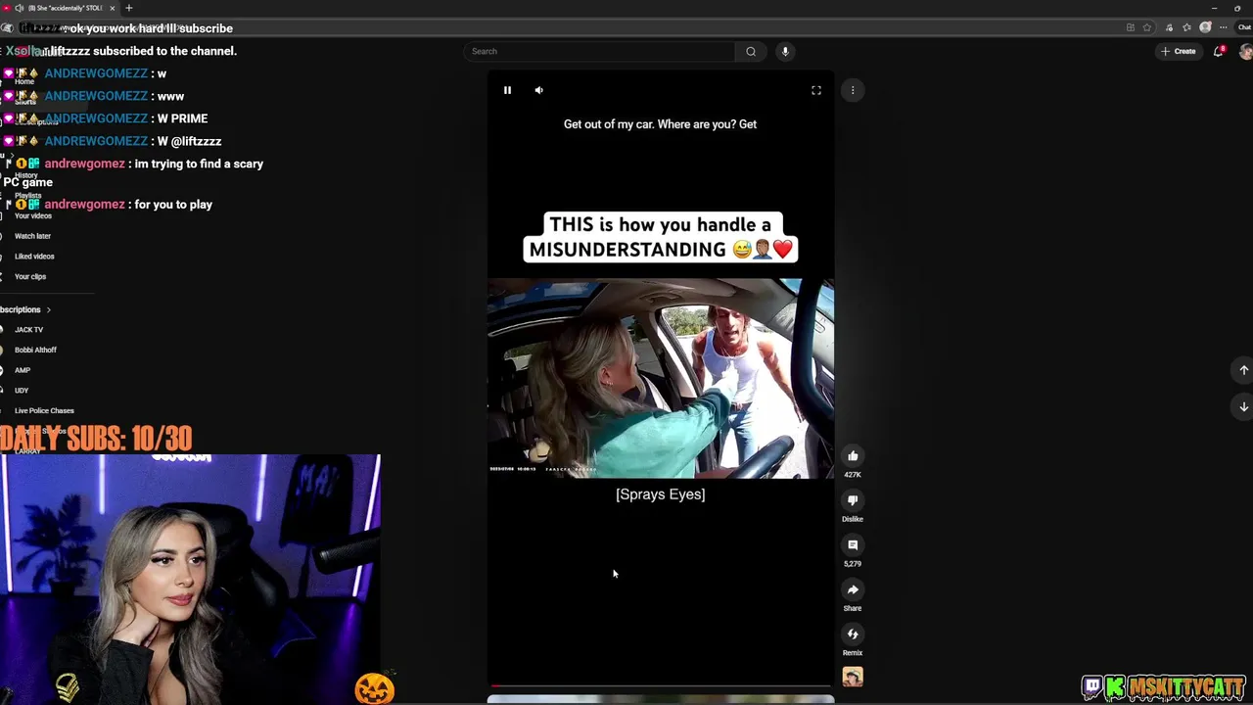Share the current Short
This screenshot has height=705, width=1253.
tap(853, 589)
